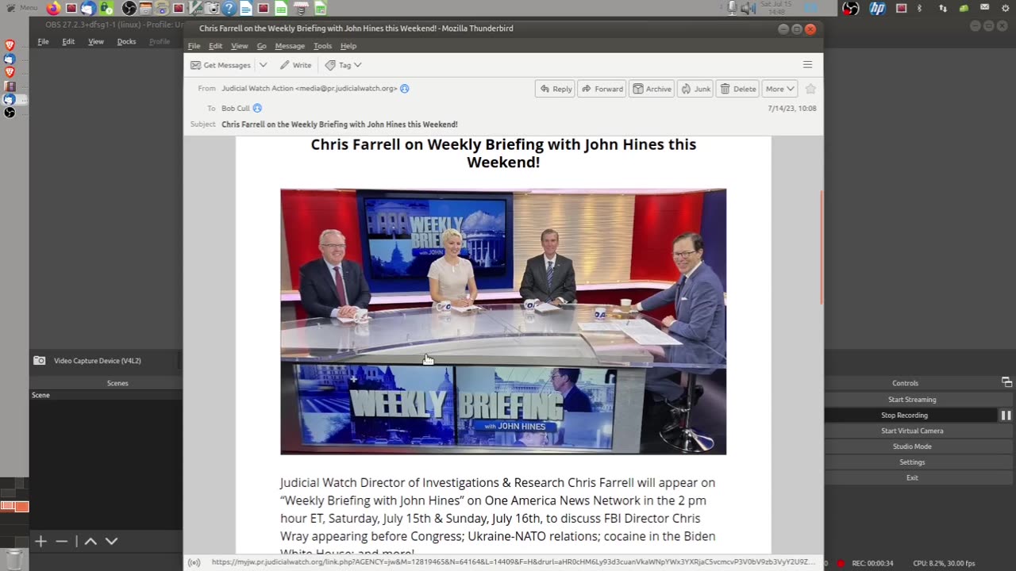
Task: Open Thunderbird Message menu
Action: tap(290, 46)
